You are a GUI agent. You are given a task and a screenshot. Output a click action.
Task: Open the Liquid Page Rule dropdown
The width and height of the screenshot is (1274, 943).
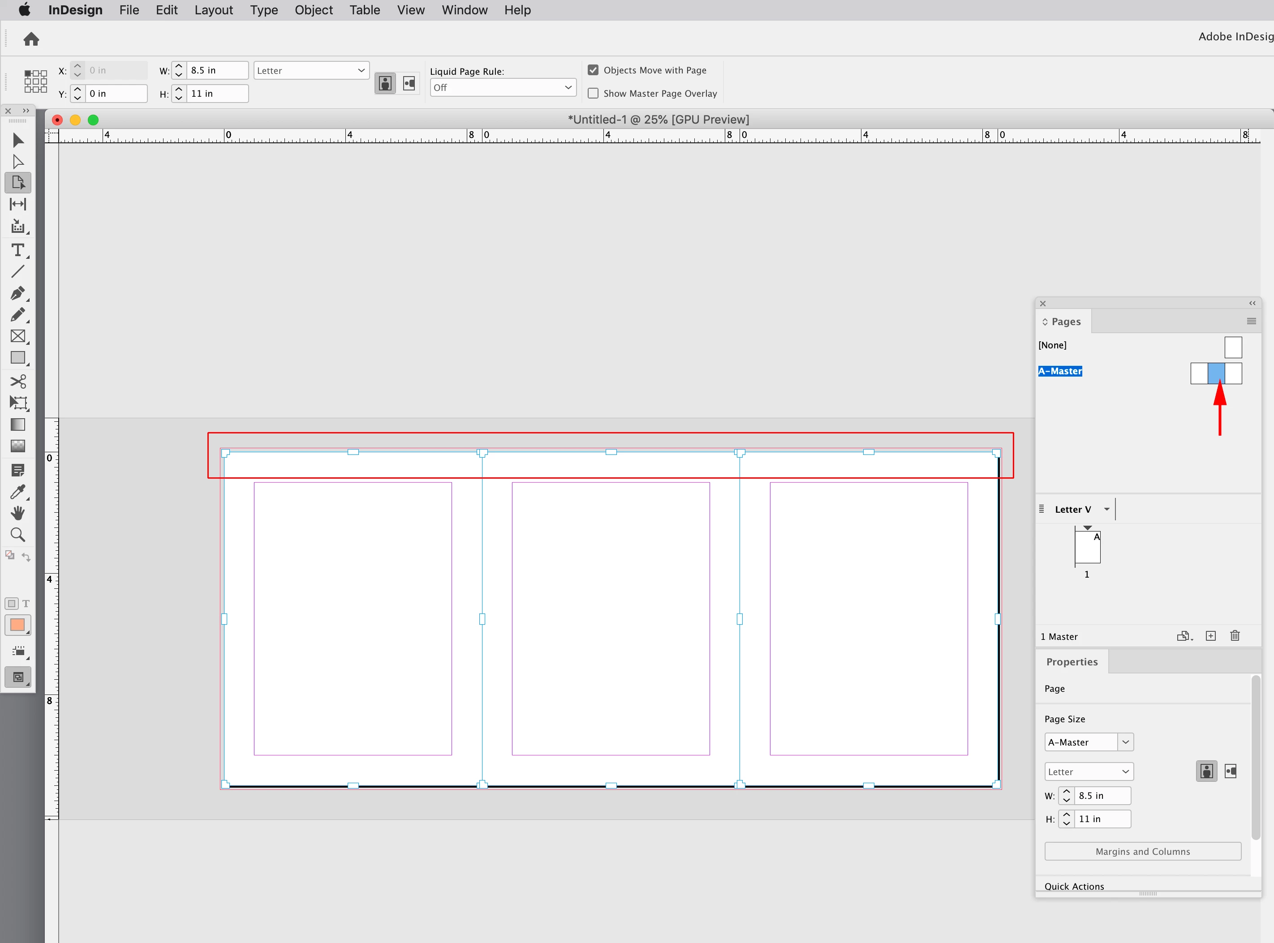(x=503, y=87)
